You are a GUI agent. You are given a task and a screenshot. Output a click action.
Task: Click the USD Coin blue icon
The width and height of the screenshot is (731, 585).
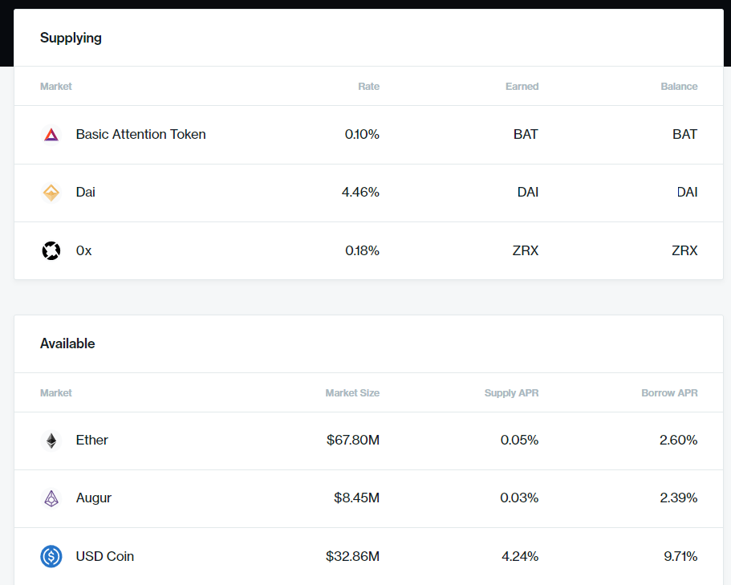[51, 556]
